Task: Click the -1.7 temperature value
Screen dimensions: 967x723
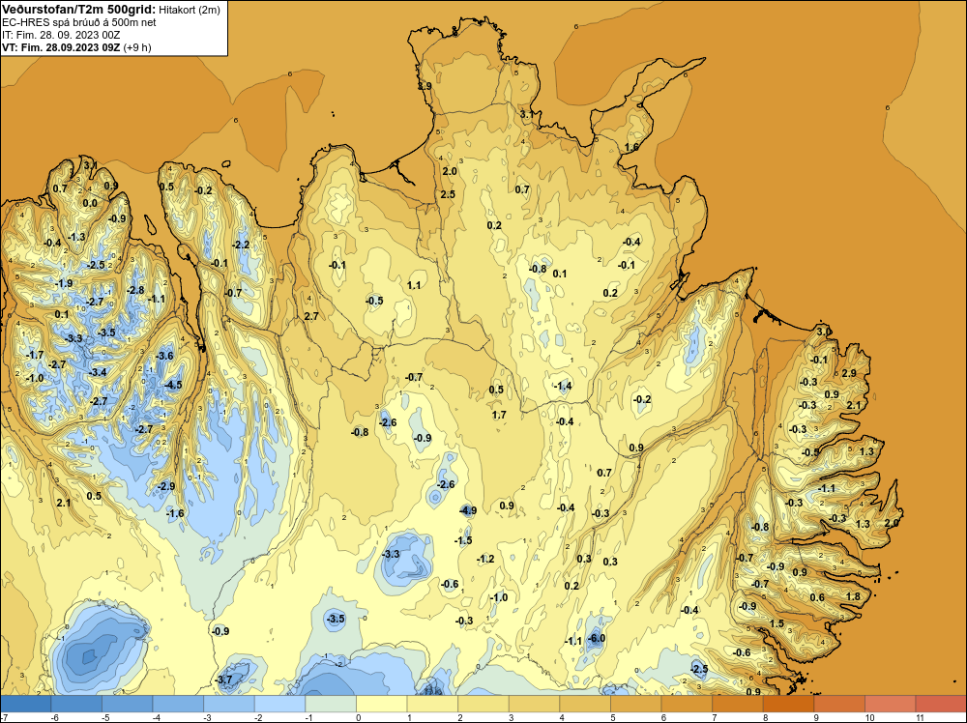Action: [35, 355]
